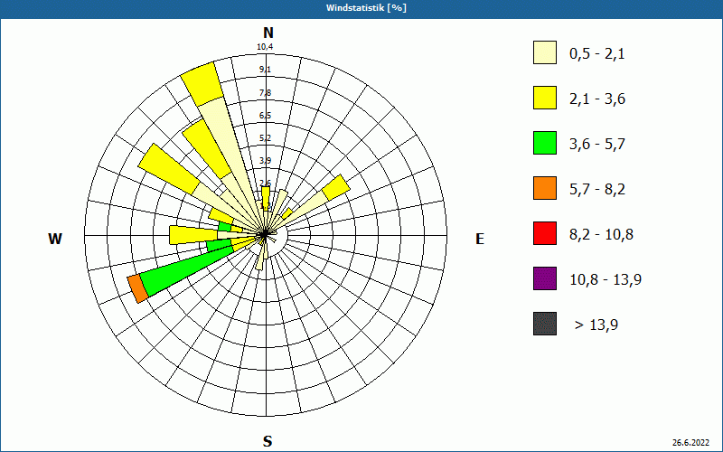This screenshot has height=452, width=723.
Task: Click the legend label '3,6 - 5,7'
Action: [597, 145]
